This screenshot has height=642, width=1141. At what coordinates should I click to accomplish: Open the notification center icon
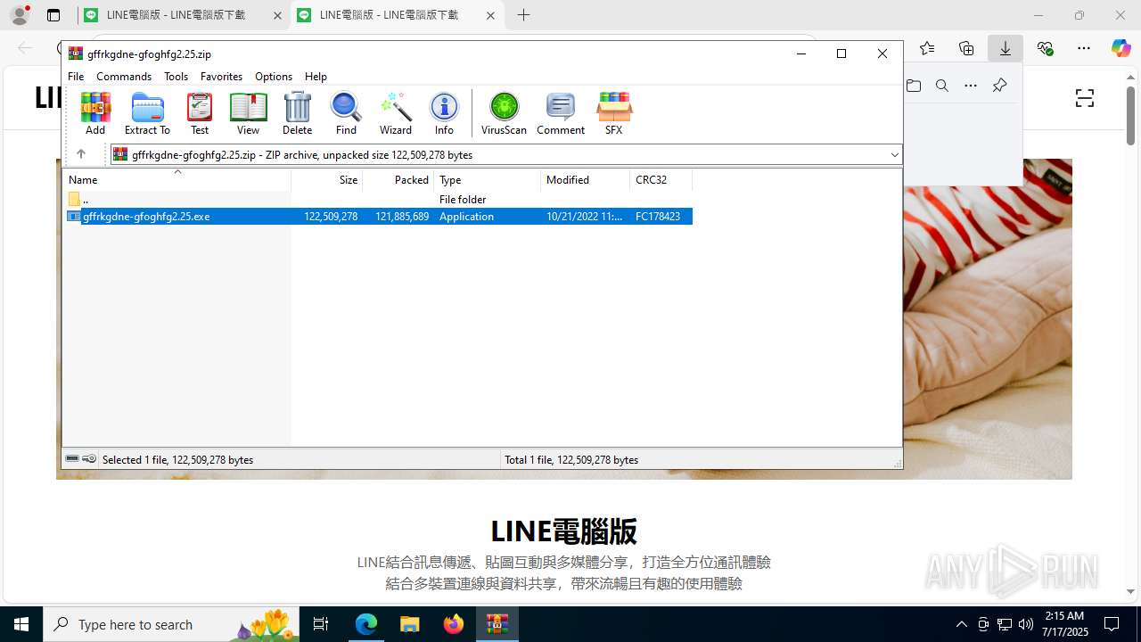point(1112,624)
